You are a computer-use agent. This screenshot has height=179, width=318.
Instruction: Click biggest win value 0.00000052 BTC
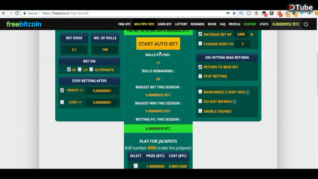pyautogui.click(x=158, y=111)
